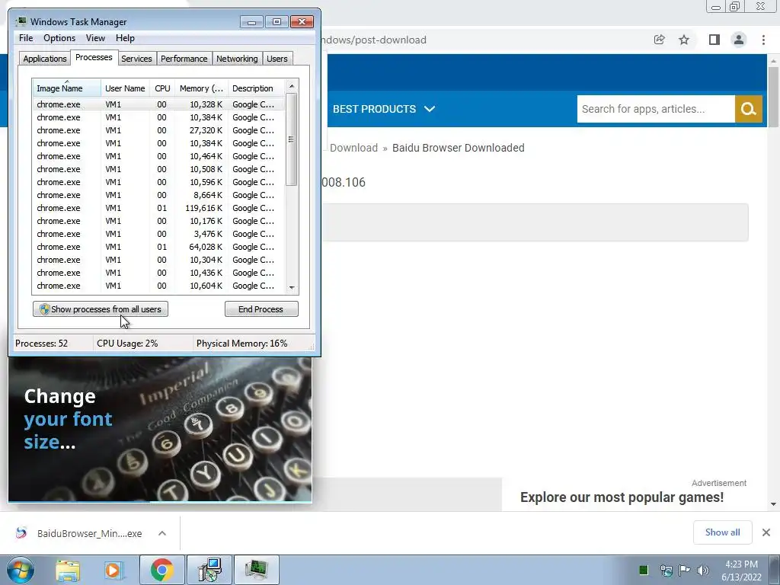Open the Windows Start orb
780x585 pixels.
click(21, 570)
